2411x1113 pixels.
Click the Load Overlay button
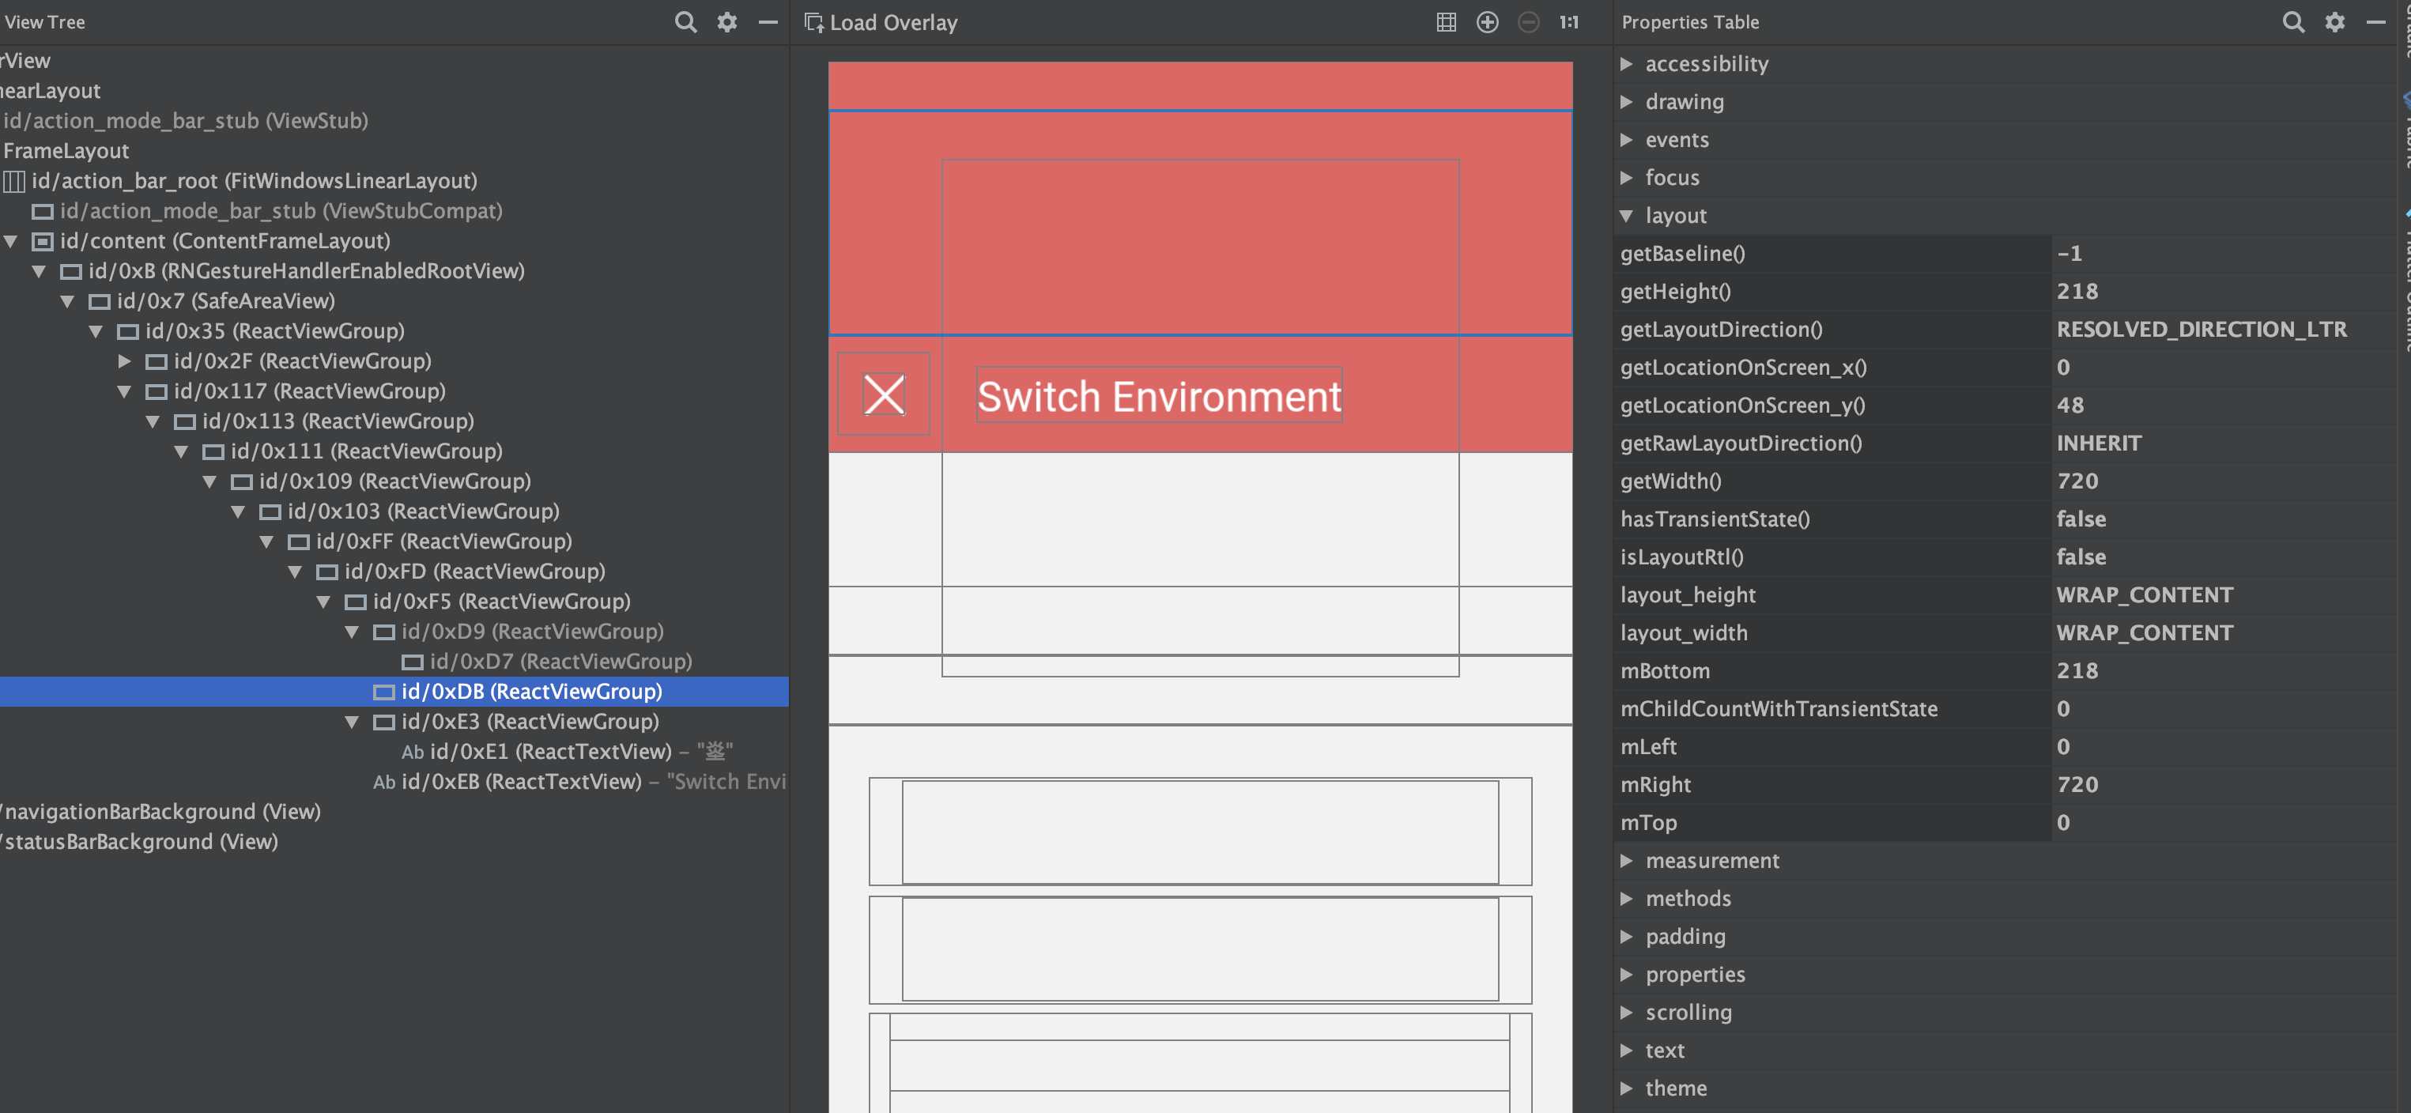[881, 22]
